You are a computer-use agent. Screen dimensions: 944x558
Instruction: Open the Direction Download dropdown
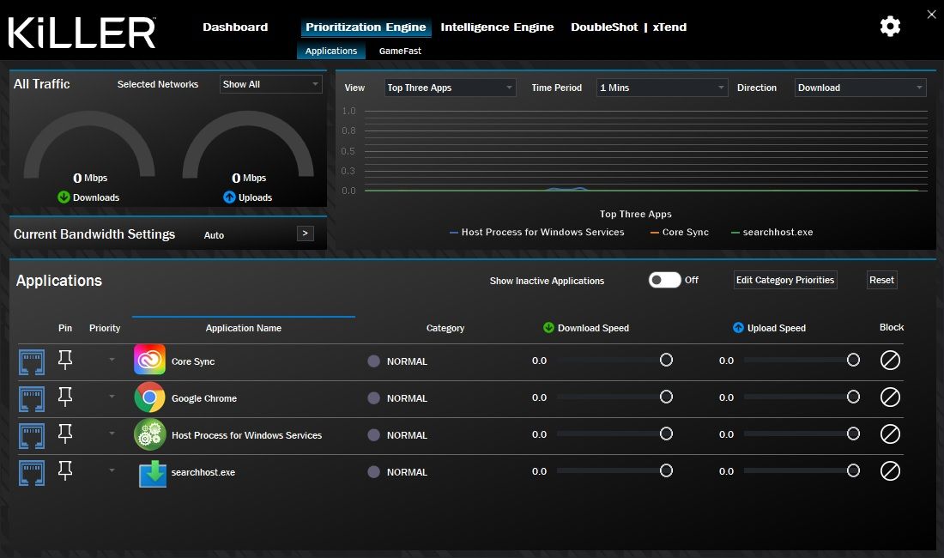(860, 88)
